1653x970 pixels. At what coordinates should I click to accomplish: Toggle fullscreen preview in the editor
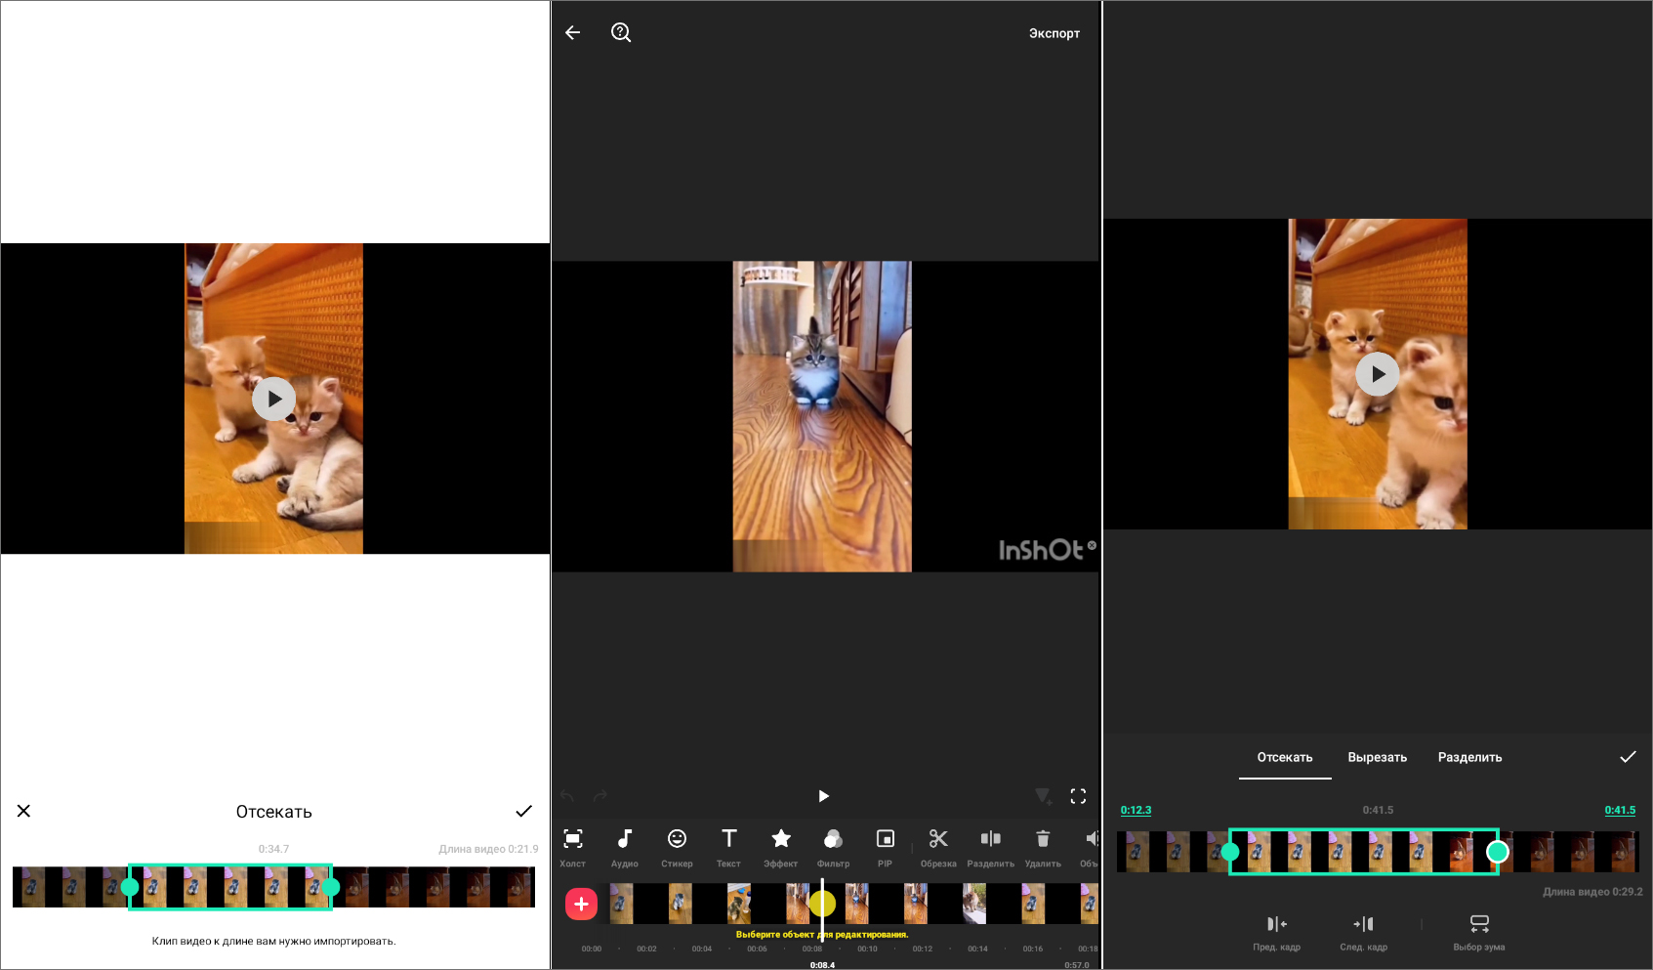point(1078,796)
